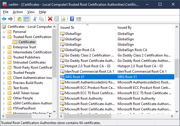The width and height of the screenshot is (180, 126).
Task: Click list pane vertical scrollbar thumb
Action: click(x=177, y=68)
